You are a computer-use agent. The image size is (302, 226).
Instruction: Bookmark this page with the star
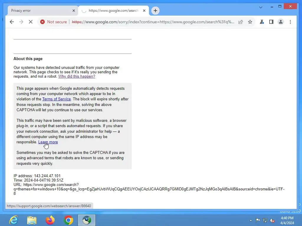pos(250,22)
